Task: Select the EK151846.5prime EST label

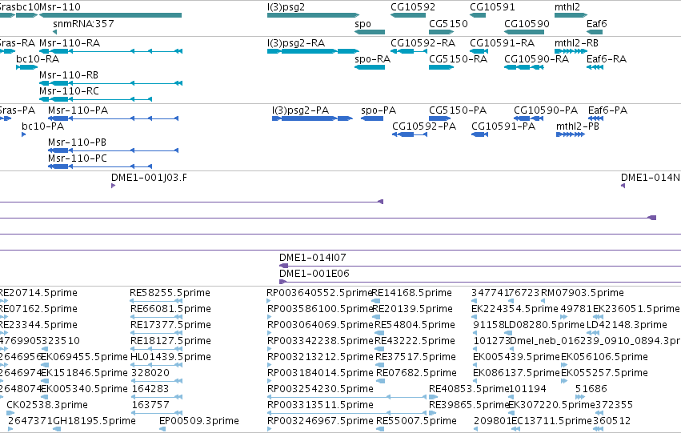Action: (84, 373)
